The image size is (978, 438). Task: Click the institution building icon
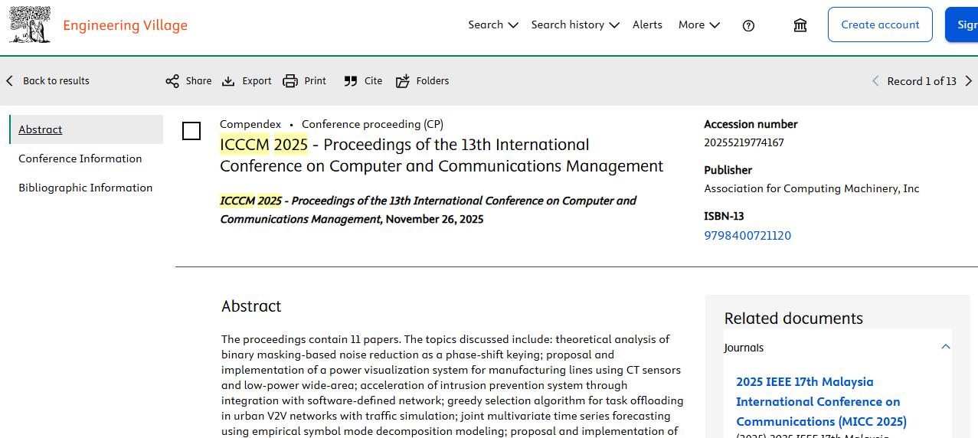(800, 25)
